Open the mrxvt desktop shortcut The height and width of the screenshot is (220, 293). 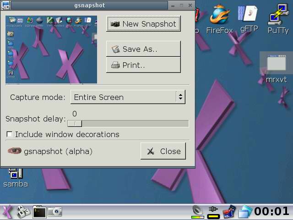[x=276, y=67]
